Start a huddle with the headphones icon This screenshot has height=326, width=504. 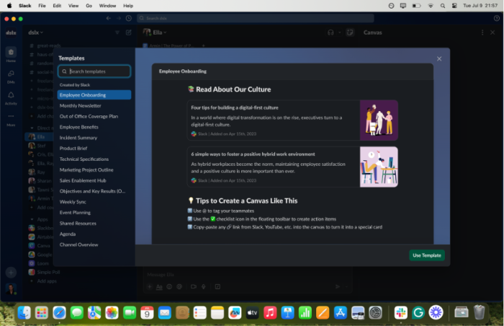point(330,32)
